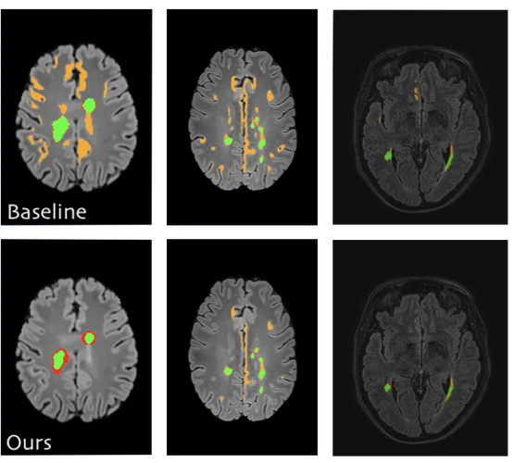This screenshot has height=463, width=514.
Task: Click the 'Ours' label text
Action: point(29,443)
